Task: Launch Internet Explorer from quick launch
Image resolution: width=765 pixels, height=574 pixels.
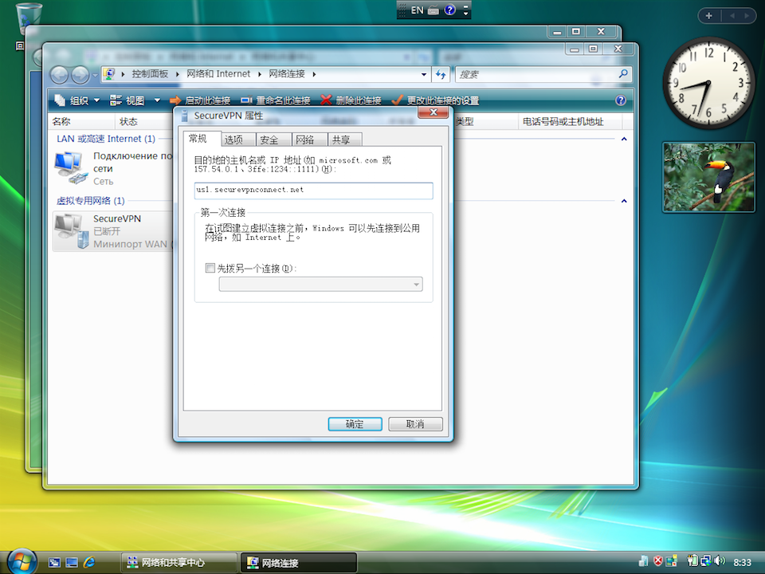Action: (89, 563)
